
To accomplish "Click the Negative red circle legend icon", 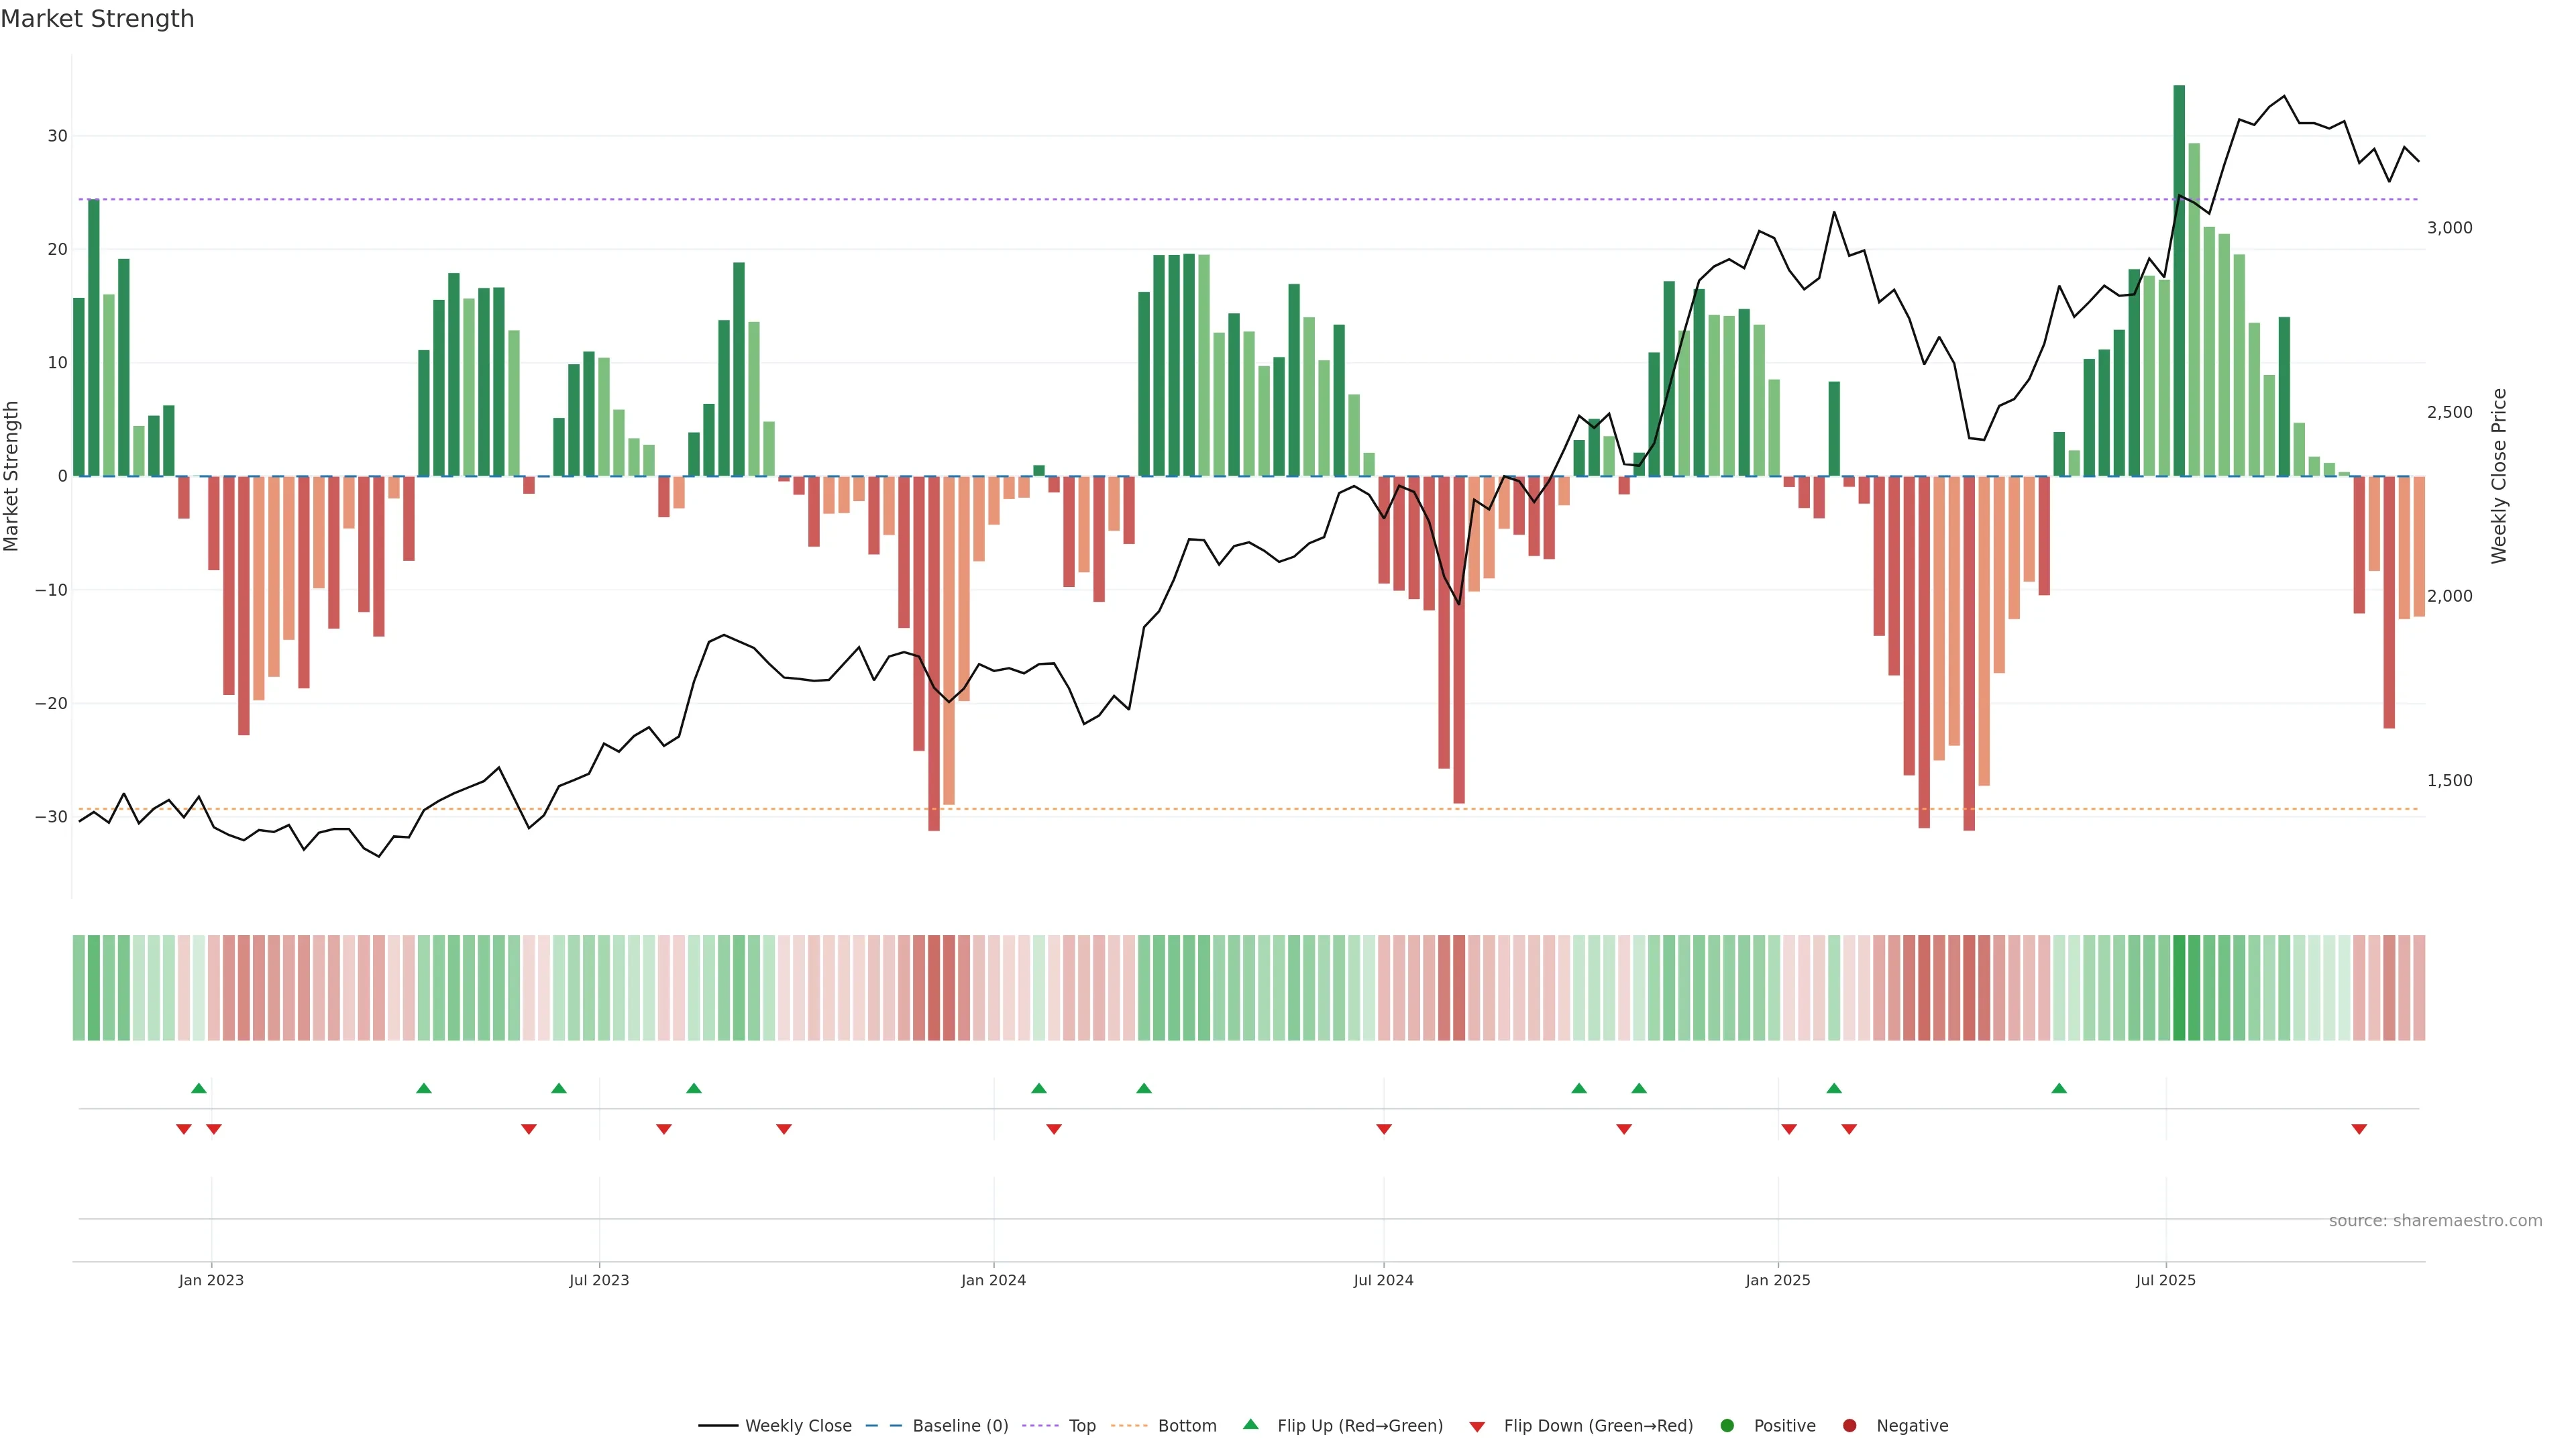I will [x=1849, y=1425].
